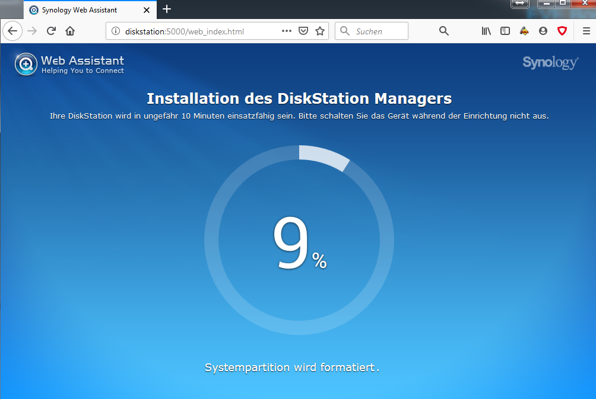This screenshot has width=596, height=399.
Task: Reload the current page
Action: click(x=51, y=31)
